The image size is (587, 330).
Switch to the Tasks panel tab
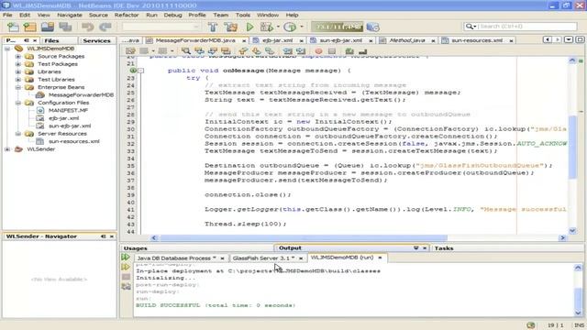[x=444, y=248]
